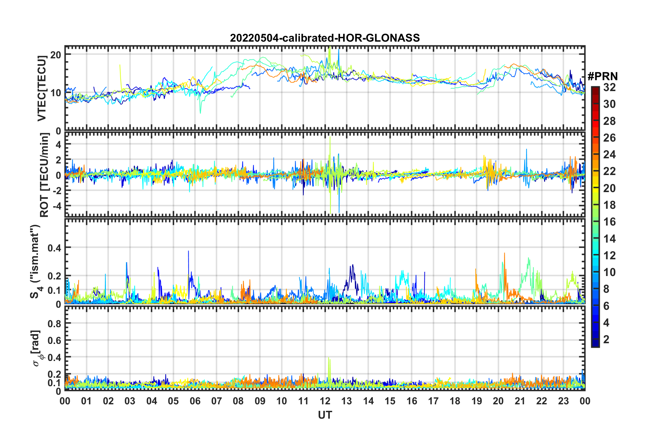Click x-axis hour label 15
The image size is (650, 434).
pos(390,401)
